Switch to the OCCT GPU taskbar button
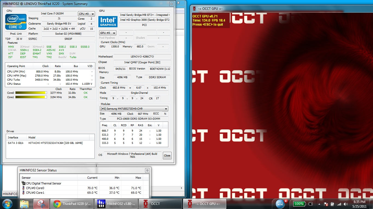The height and width of the screenshot is (209, 373). 205,204
